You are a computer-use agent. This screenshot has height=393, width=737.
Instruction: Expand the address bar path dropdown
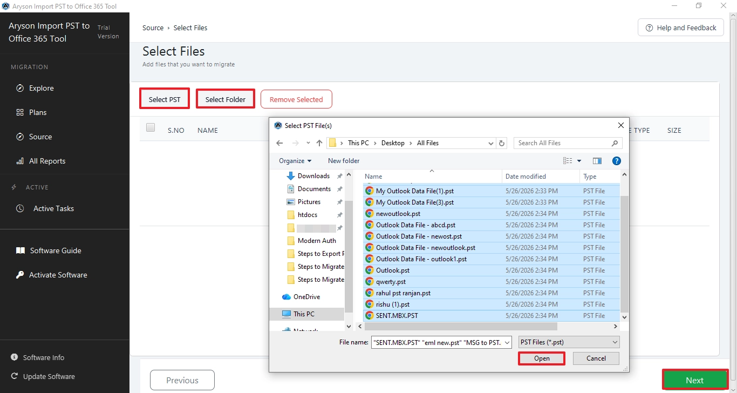tap(490, 143)
